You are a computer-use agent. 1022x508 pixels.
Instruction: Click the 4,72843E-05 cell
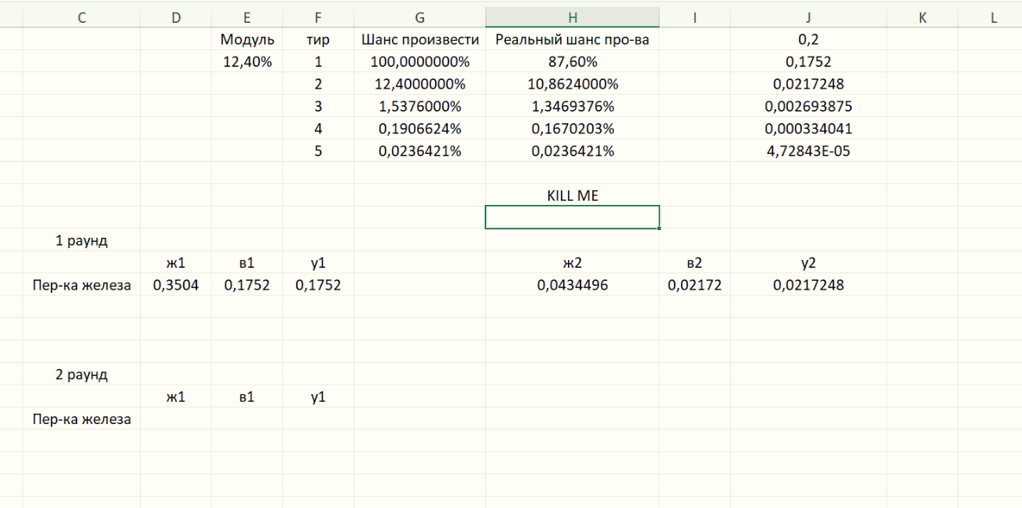coord(808,152)
